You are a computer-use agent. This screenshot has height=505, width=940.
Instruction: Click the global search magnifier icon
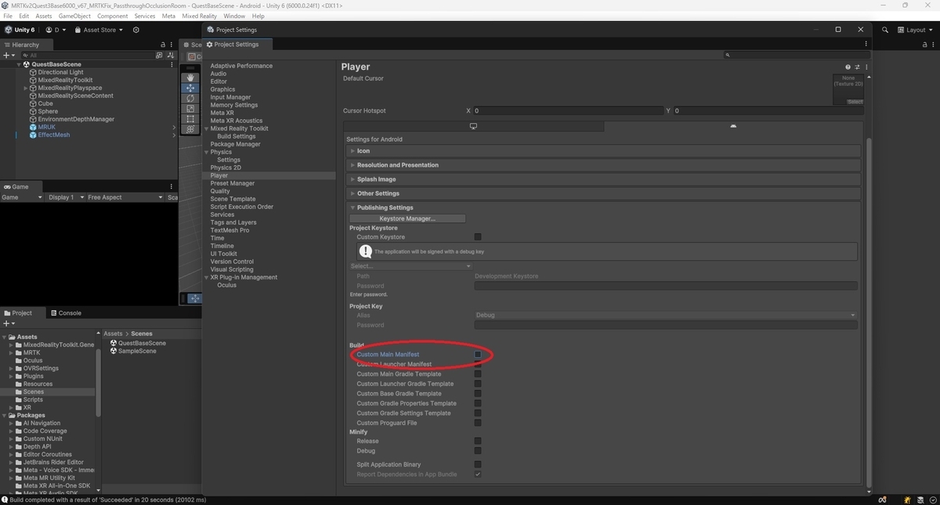click(885, 30)
